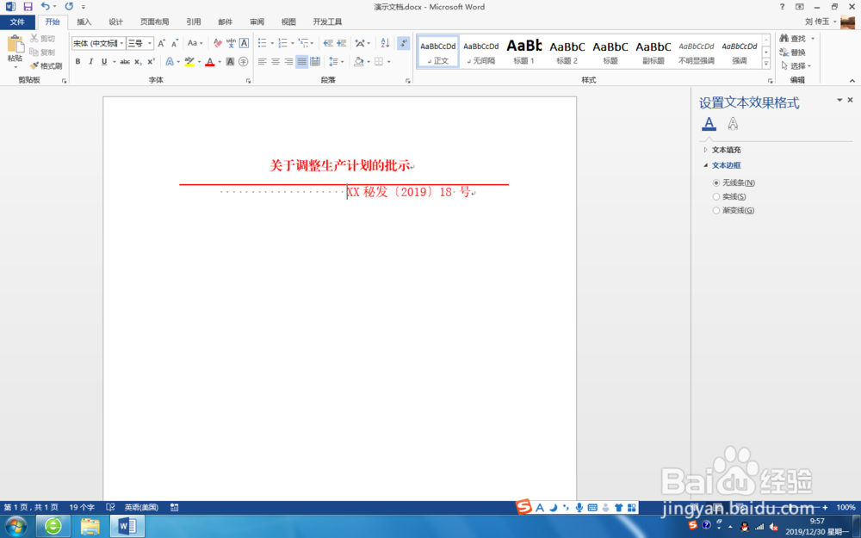Collapse the 文本边框 section
This screenshot has height=538, width=861.
point(726,164)
